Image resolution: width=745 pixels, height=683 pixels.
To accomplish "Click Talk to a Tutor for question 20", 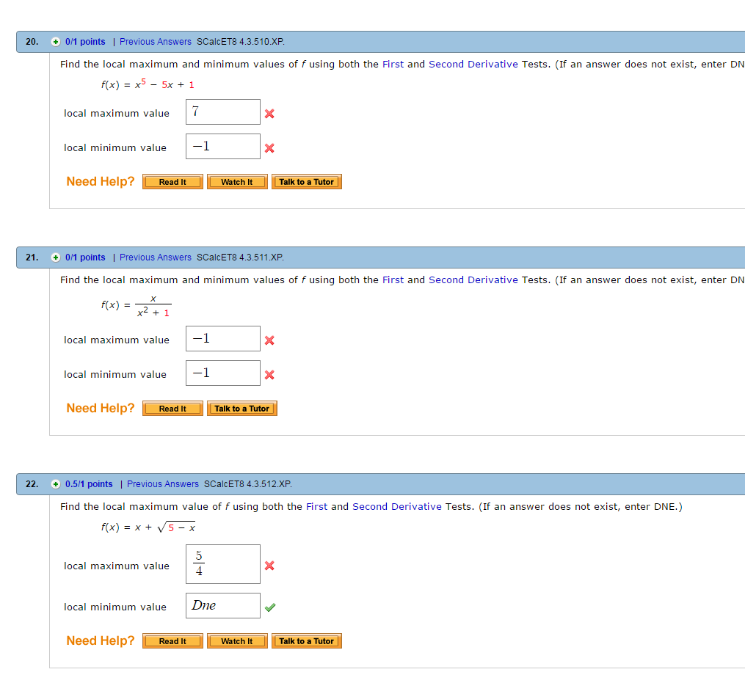I will click(306, 181).
